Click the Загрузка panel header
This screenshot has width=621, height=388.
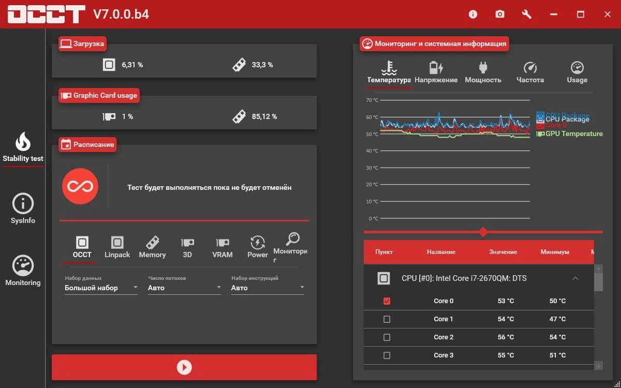(82, 44)
